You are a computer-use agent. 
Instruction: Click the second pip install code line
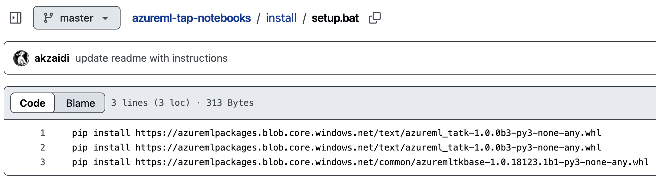click(336, 148)
